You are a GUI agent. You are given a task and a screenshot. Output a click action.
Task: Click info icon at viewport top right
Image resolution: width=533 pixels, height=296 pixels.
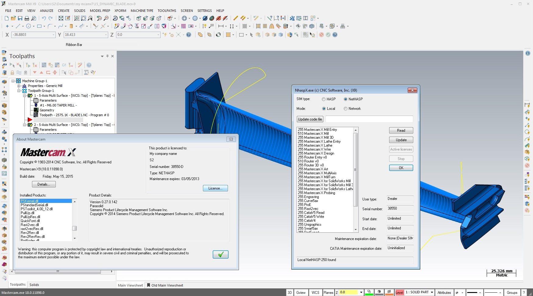tap(528, 53)
